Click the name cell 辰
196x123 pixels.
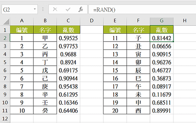tap(138, 70)
